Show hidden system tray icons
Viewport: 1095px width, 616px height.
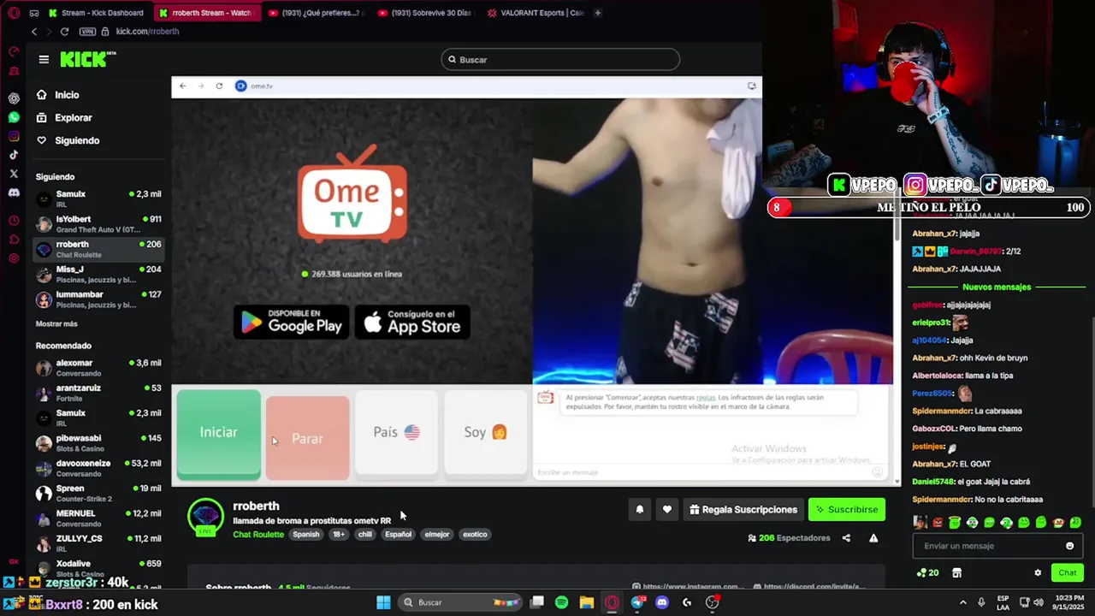point(962,602)
